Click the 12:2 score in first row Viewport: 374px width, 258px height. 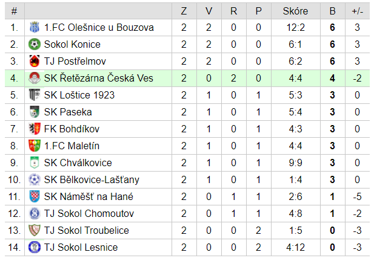click(295, 27)
